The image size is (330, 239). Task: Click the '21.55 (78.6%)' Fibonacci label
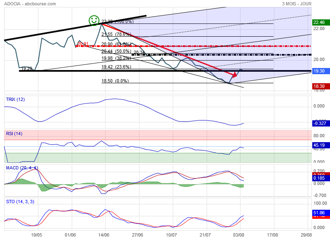(x=116, y=34)
